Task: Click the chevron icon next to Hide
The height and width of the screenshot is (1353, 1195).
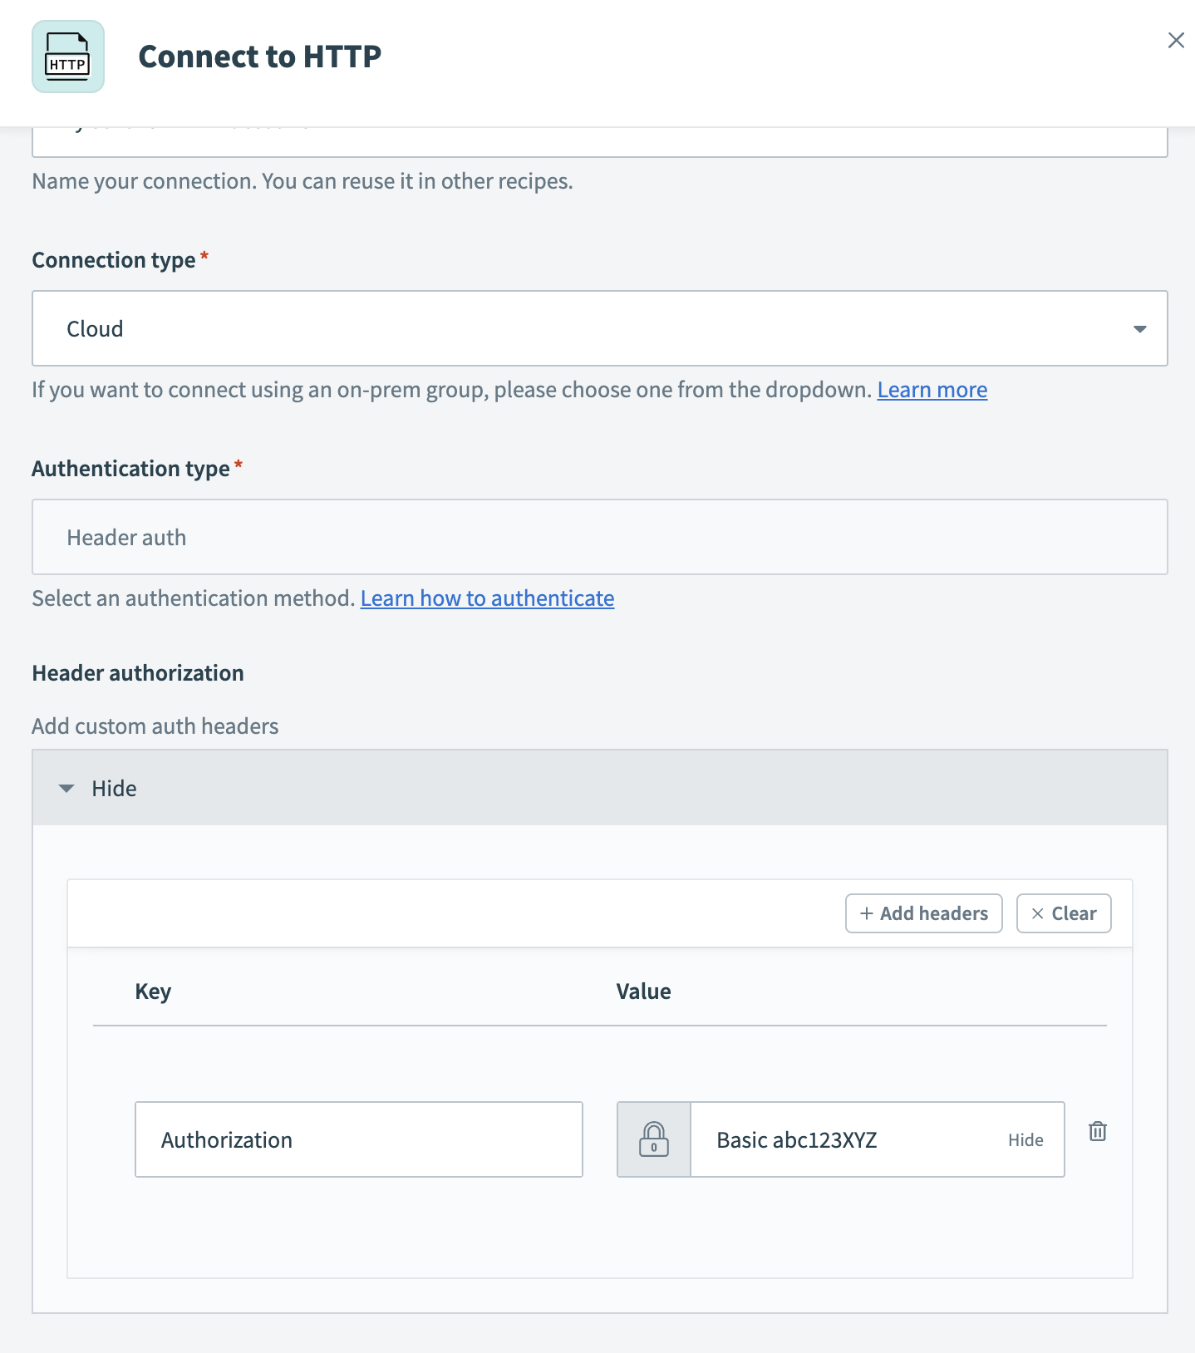Action: coord(66,788)
